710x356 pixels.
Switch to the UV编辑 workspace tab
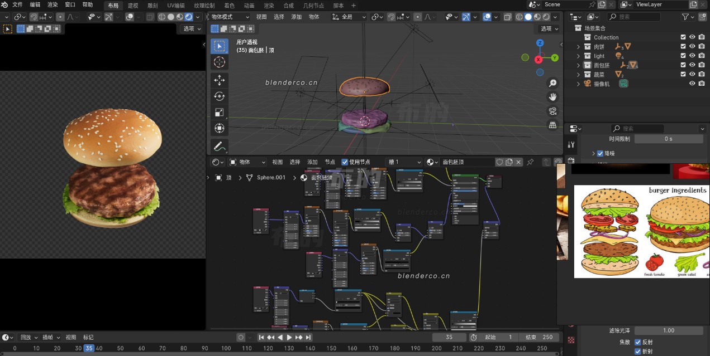(175, 5)
